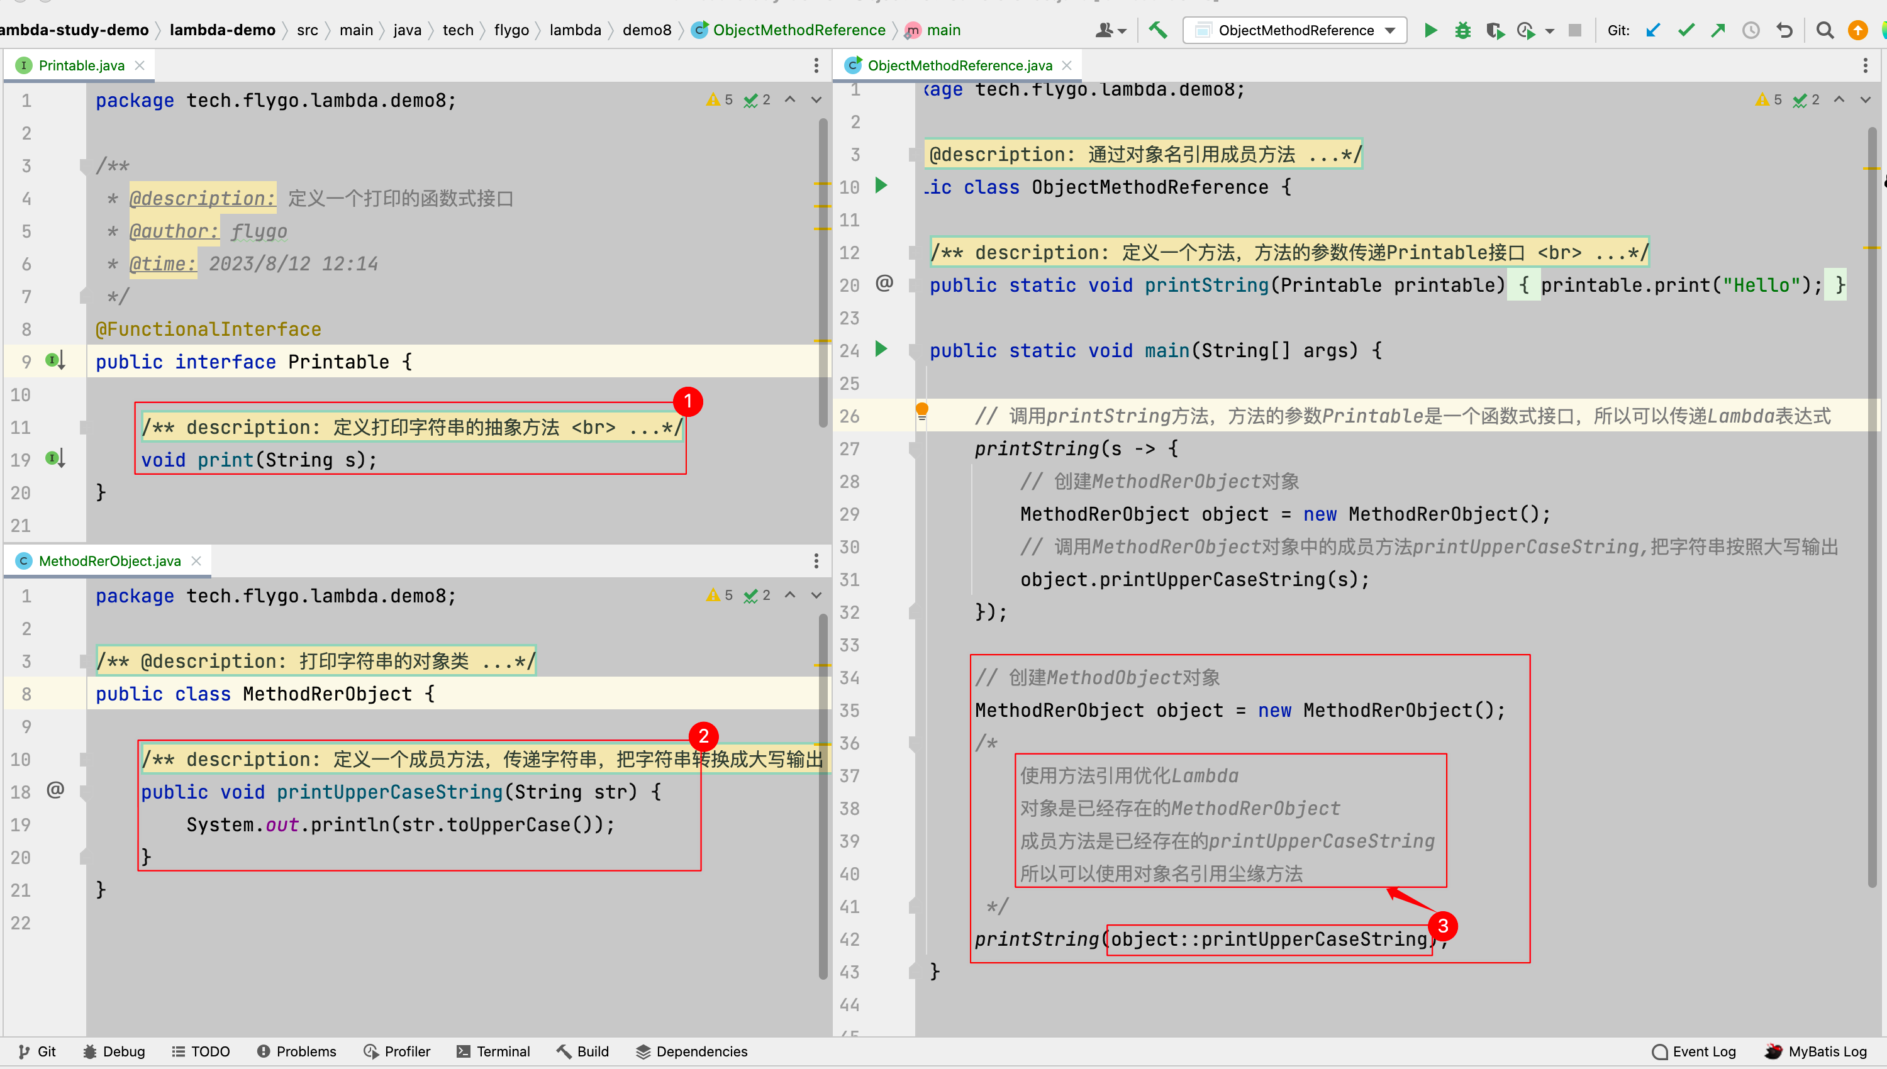The image size is (1887, 1069).
Task: Stop the running process square icon
Action: (1575, 30)
